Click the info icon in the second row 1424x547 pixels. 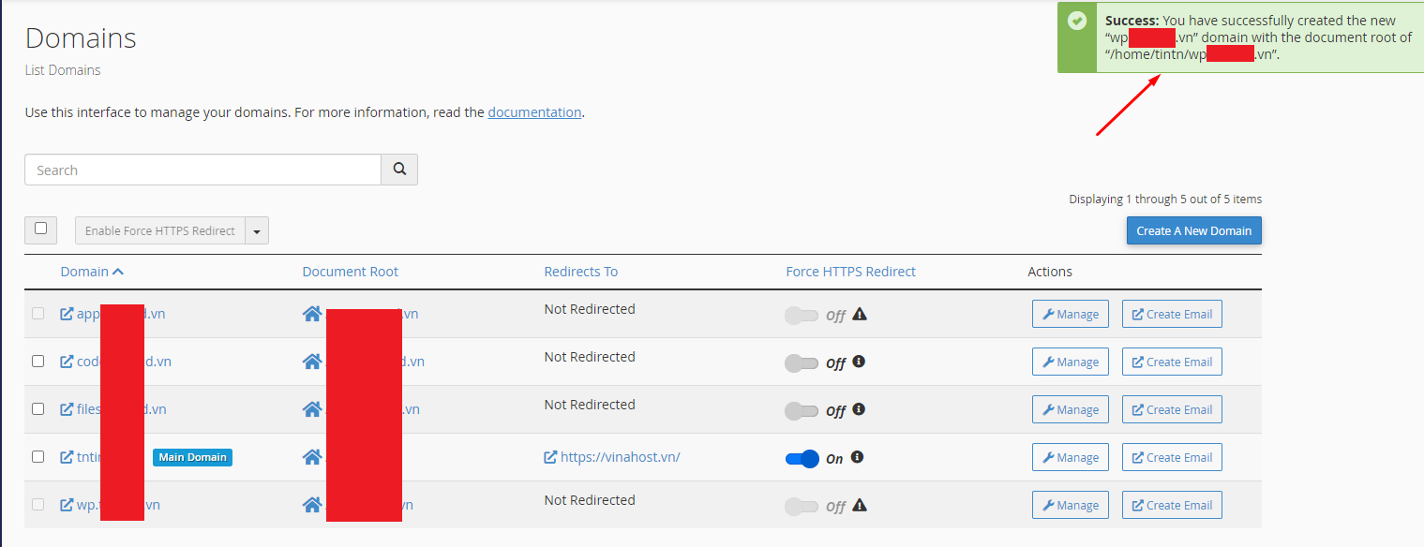(858, 362)
